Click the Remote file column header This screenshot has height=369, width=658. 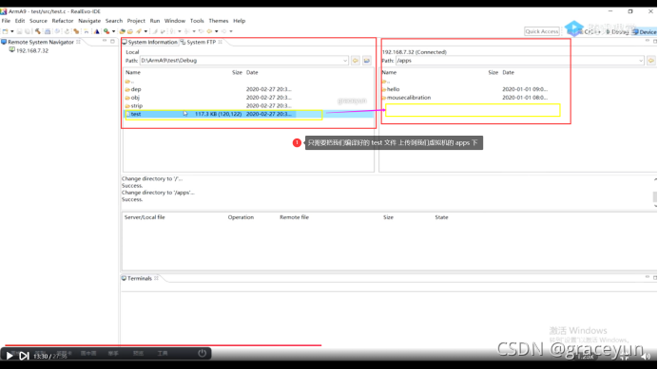[x=294, y=217]
